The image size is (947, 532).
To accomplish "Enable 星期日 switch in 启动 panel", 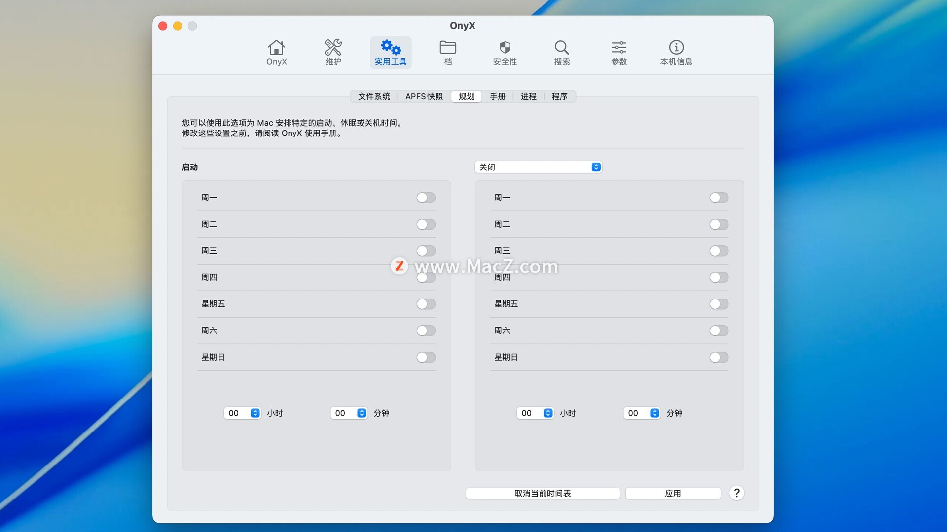I will tap(426, 357).
